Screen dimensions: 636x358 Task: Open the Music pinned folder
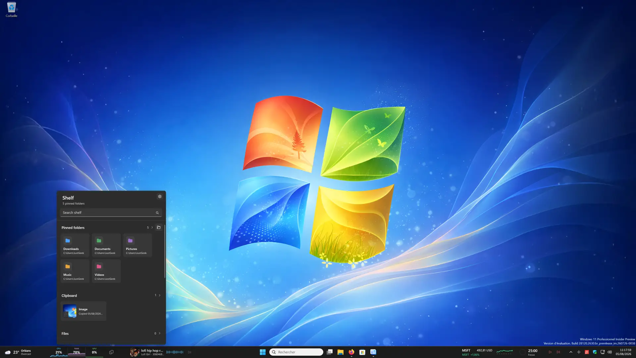(75, 271)
